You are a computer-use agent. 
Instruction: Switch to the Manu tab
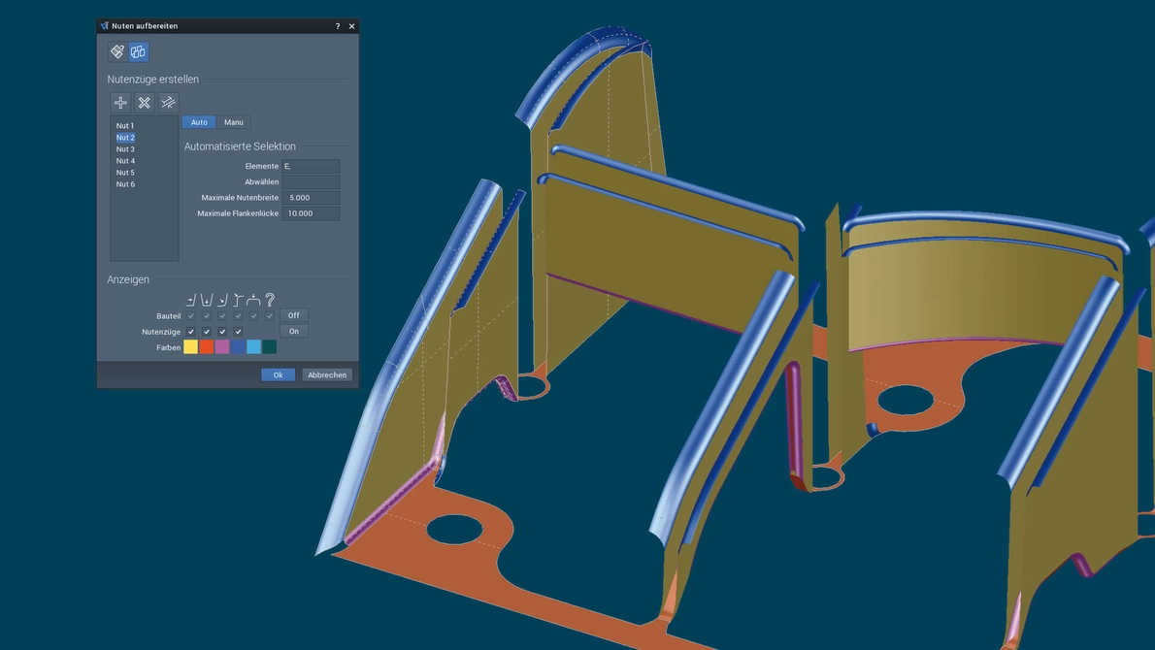coord(234,122)
